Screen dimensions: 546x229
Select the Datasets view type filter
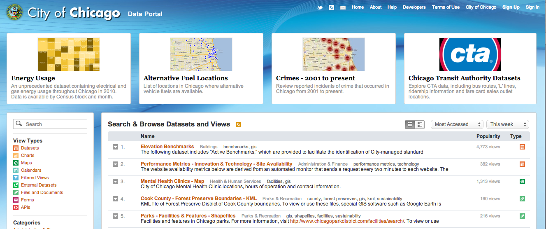[x=30, y=148]
